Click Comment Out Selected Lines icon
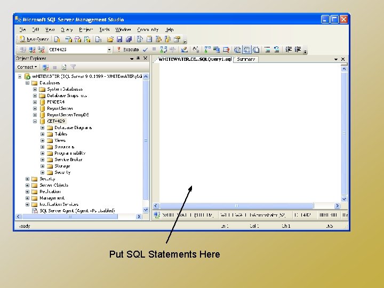The image size is (384, 288). coord(267,50)
